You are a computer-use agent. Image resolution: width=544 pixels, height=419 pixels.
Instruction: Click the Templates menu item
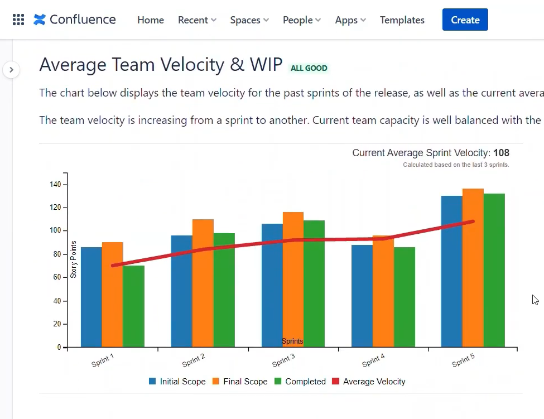point(402,20)
